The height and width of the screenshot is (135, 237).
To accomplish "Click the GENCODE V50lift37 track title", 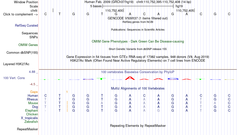I will tap(138, 18).
